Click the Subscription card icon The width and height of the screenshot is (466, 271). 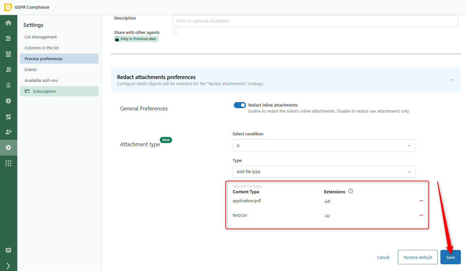[27, 91]
